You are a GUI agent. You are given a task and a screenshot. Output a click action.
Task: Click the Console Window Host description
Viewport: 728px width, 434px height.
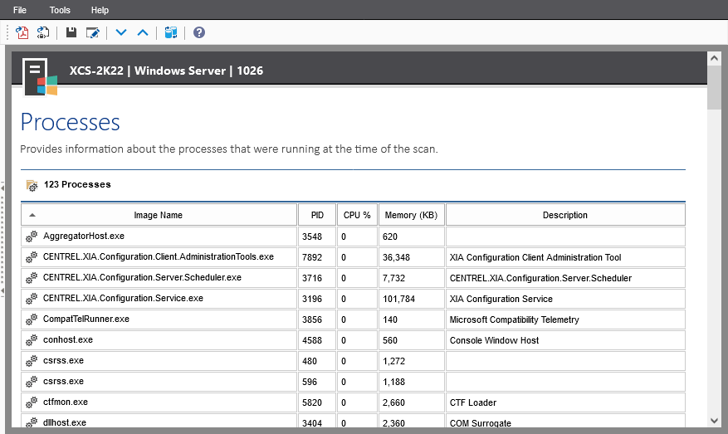click(494, 340)
